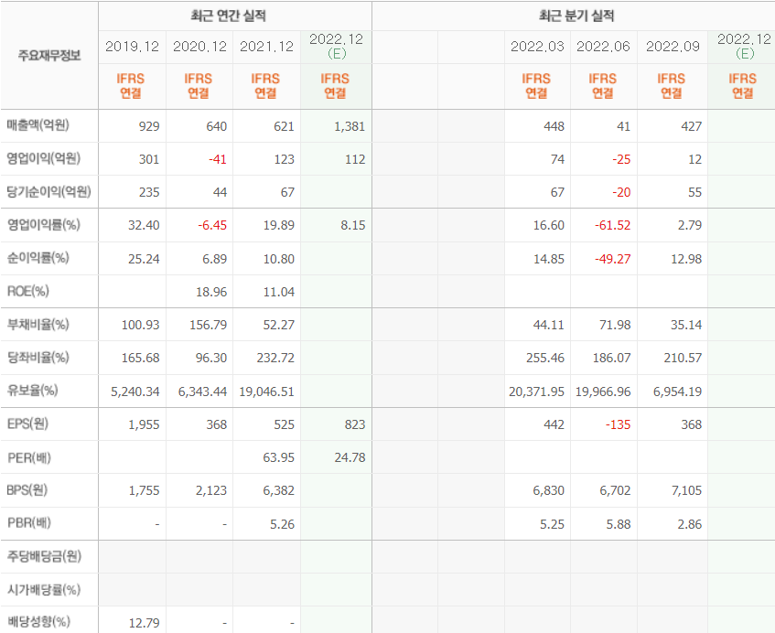Click the operating margin value 8.15
The image size is (775, 633).
pyautogui.click(x=353, y=225)
